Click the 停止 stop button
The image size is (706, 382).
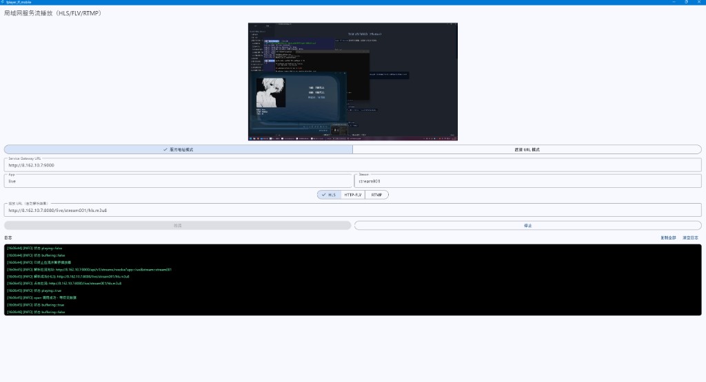click(527, 226)
